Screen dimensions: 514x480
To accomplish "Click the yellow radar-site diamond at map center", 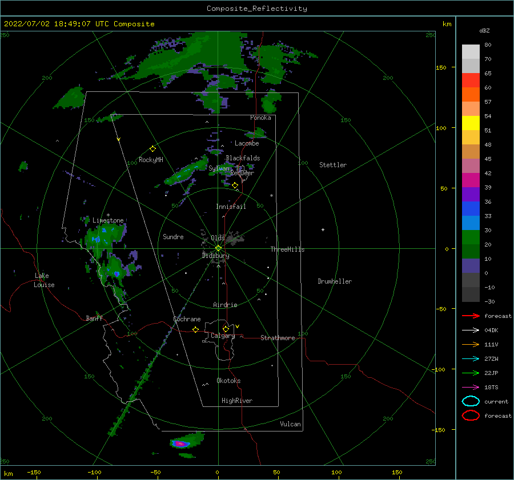I will (x=218, y=248).
